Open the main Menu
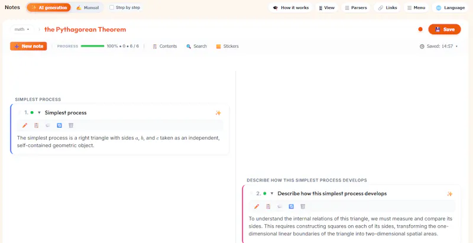This screenshot has height=243, width=473. coord(416,8)
